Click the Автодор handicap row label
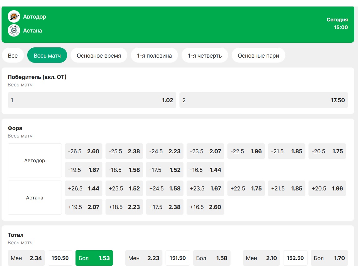358x266 pixels. coord(35,160)
